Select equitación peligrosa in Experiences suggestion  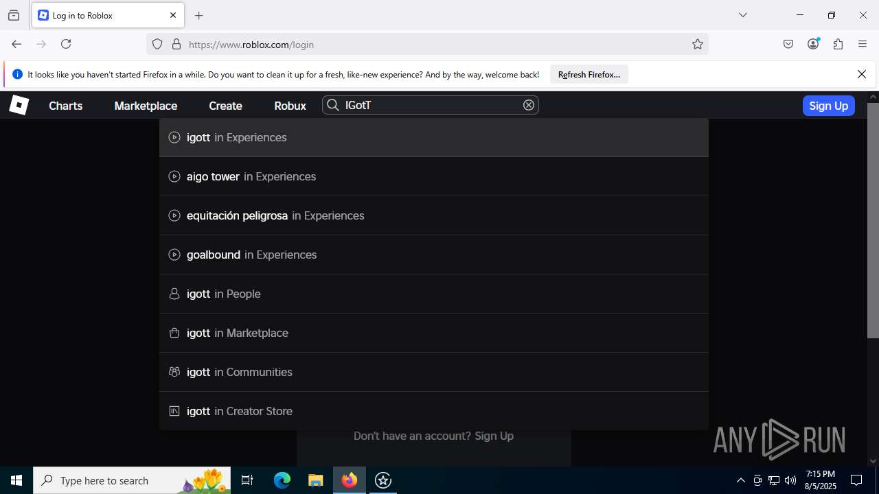(434, 215)
